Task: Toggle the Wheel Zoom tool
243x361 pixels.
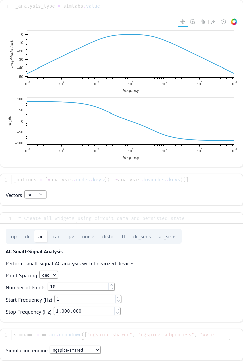Action: click(x=203, y=22)
